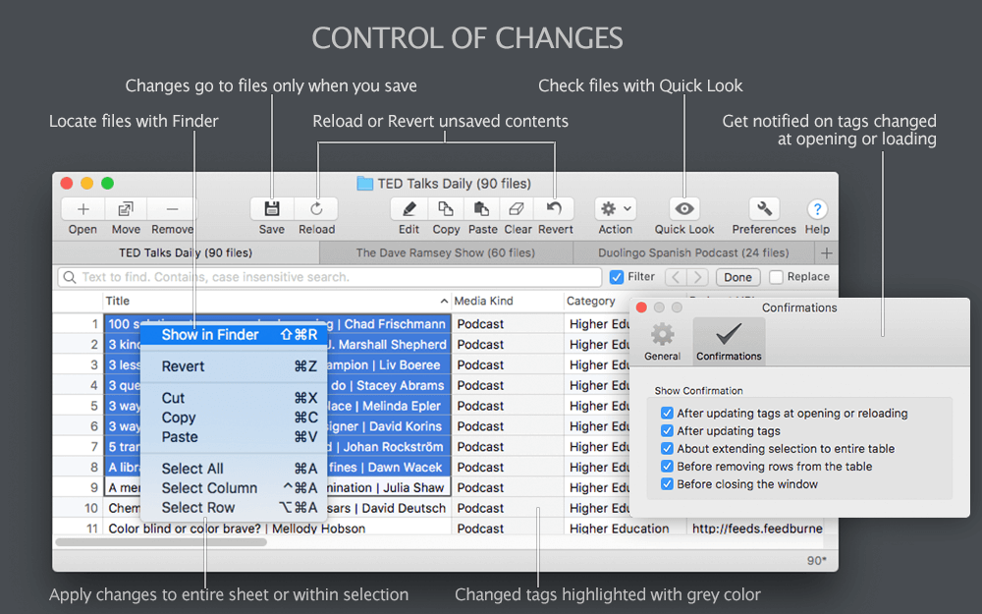982x614 pixels.
Task: Open Preferences via the wrench icon
Action: [764, 208]
